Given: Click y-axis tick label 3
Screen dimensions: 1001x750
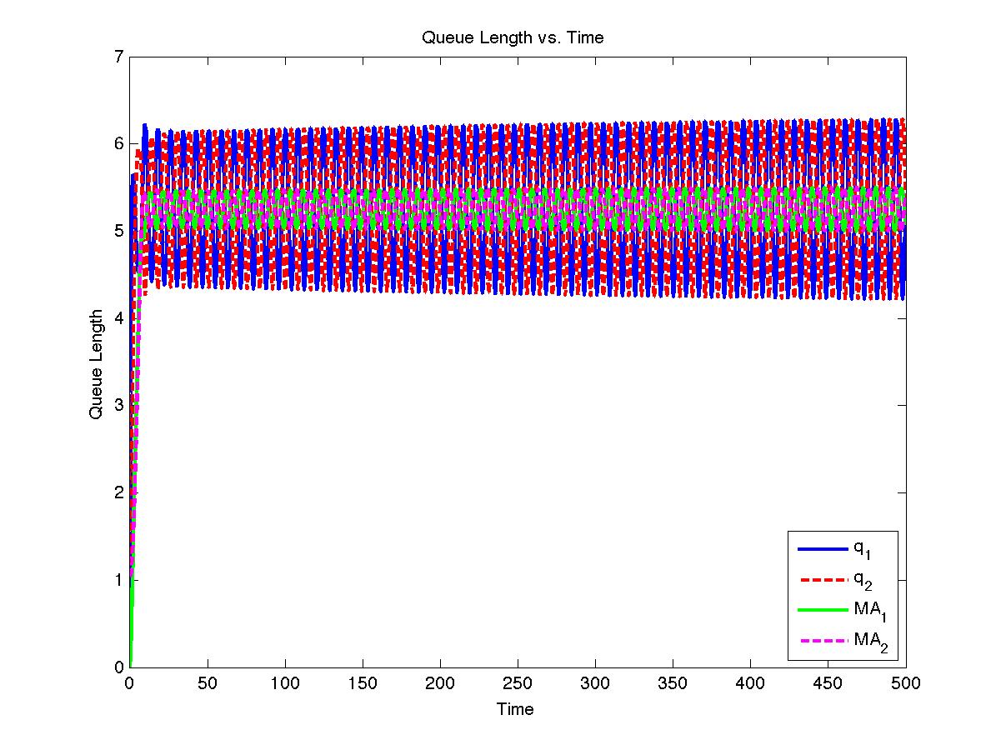Looking at the screenshot, I should pos(119,405).
